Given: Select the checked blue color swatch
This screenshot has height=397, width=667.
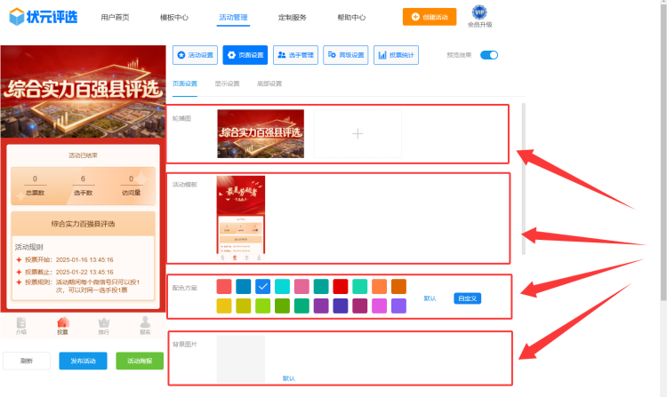Looking at the screenshot, I should 263,287.
